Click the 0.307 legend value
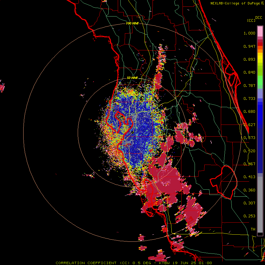 tap(249, 203)
